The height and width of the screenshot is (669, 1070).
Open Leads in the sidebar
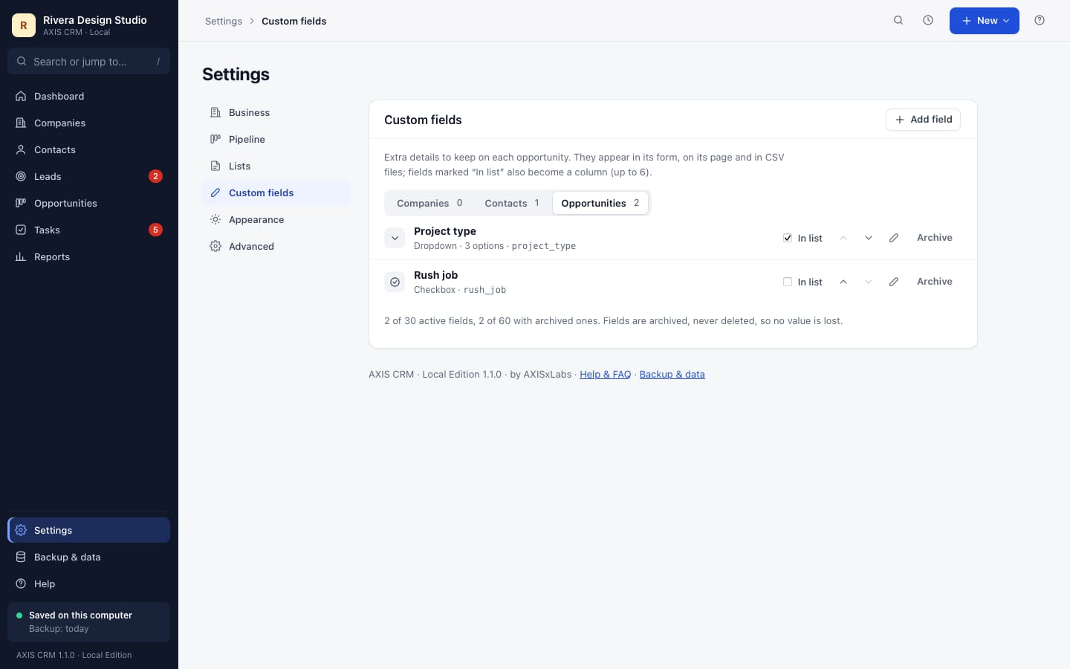point(88,176)
